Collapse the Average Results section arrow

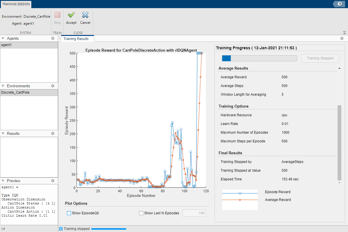[x=339, y=68]
